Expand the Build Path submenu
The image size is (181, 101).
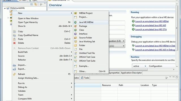click(x=72, y=52)
